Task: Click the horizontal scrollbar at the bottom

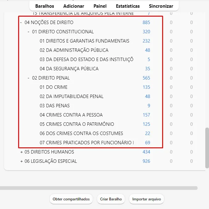Action: click(99, 188)
